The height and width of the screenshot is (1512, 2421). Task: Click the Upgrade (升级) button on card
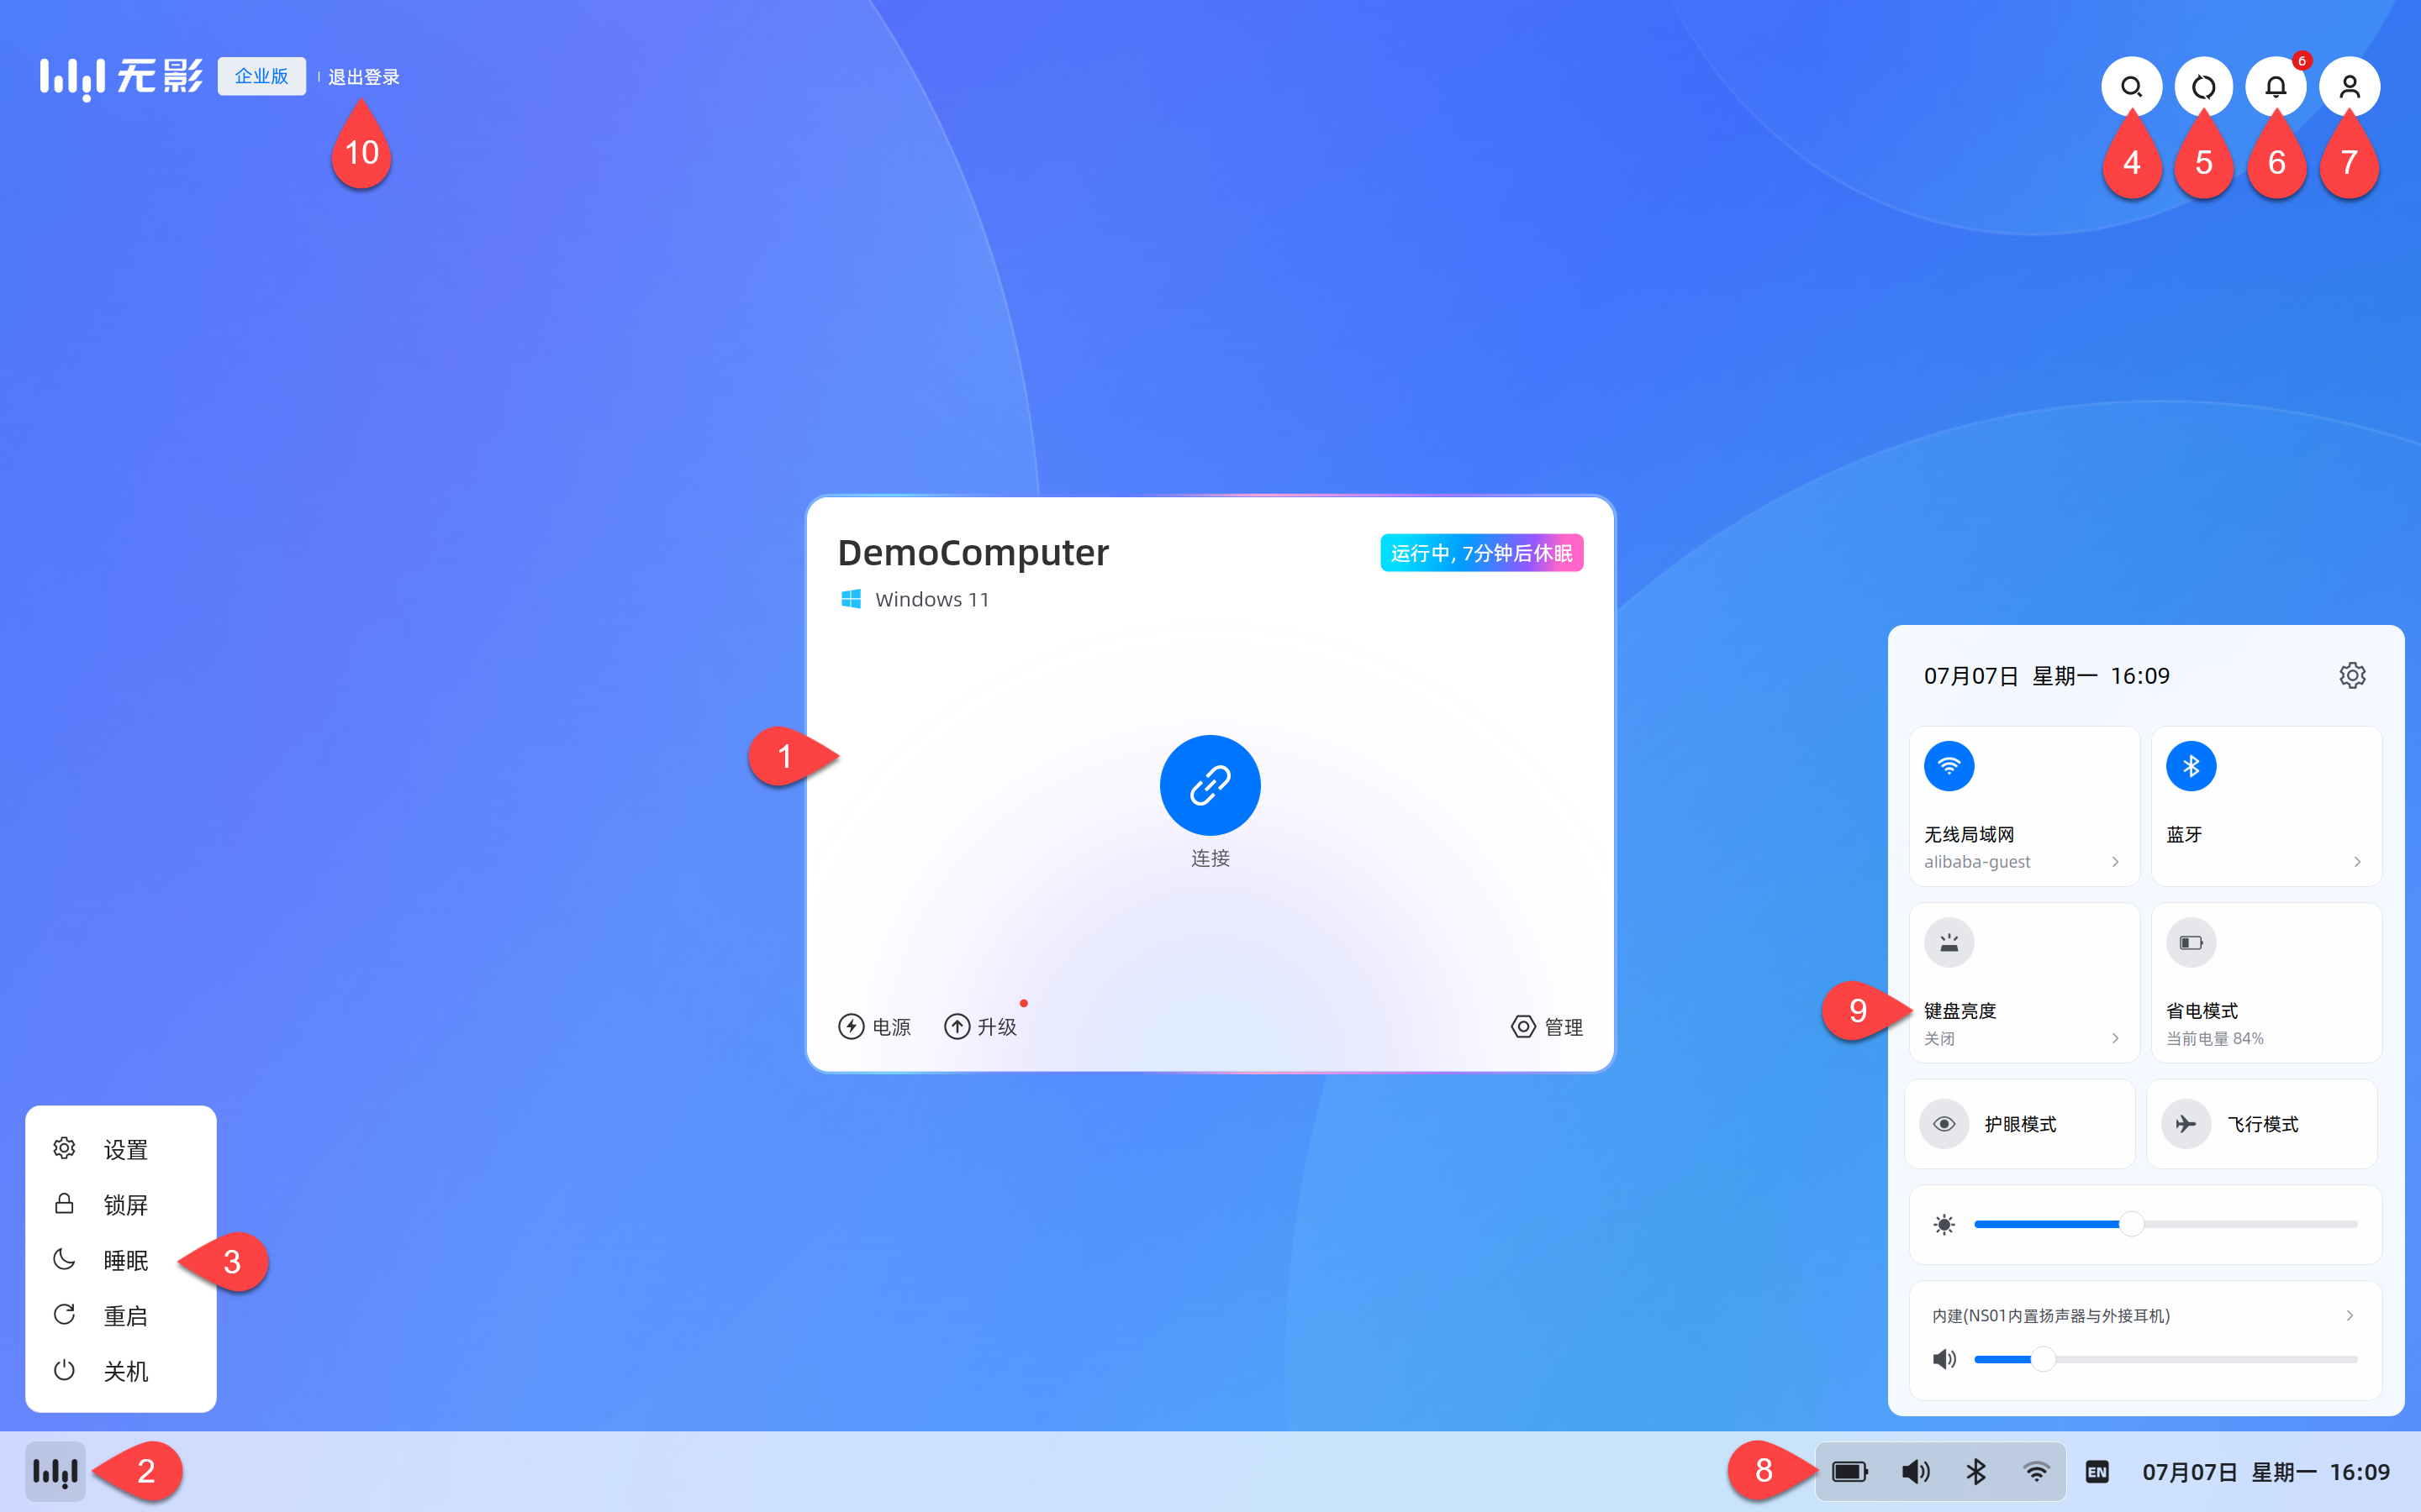pyautogui.click(x=980, y=1027)
